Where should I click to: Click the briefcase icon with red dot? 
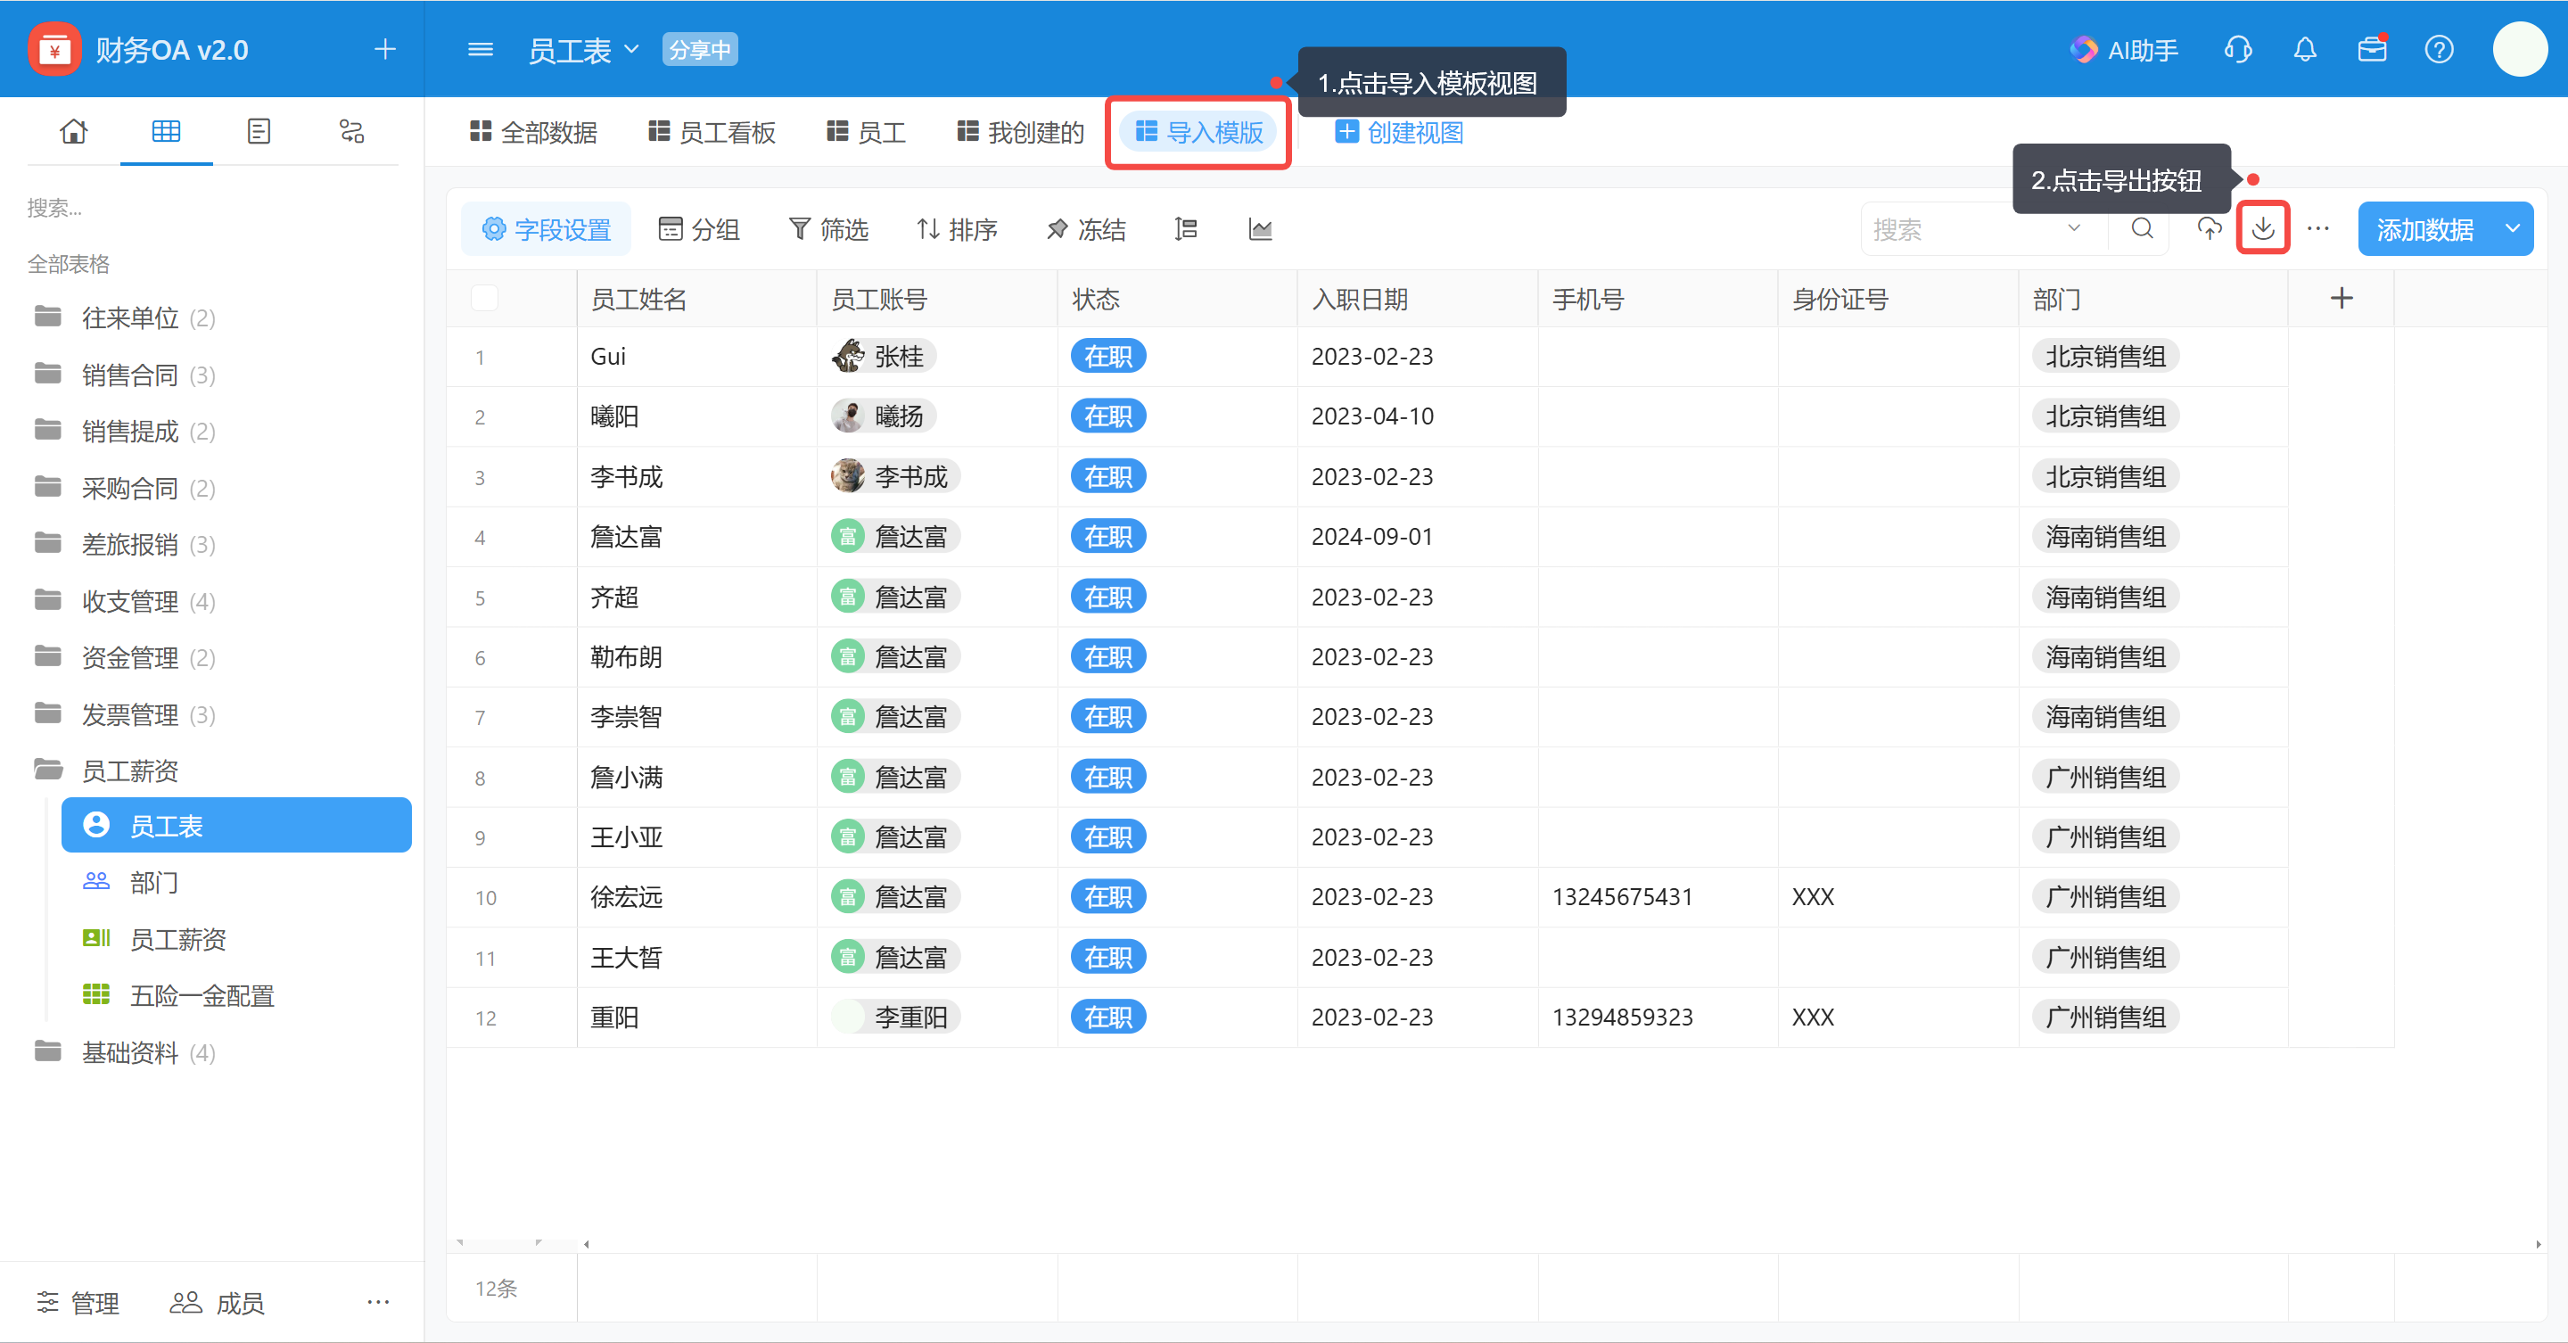pos(2372,49)
